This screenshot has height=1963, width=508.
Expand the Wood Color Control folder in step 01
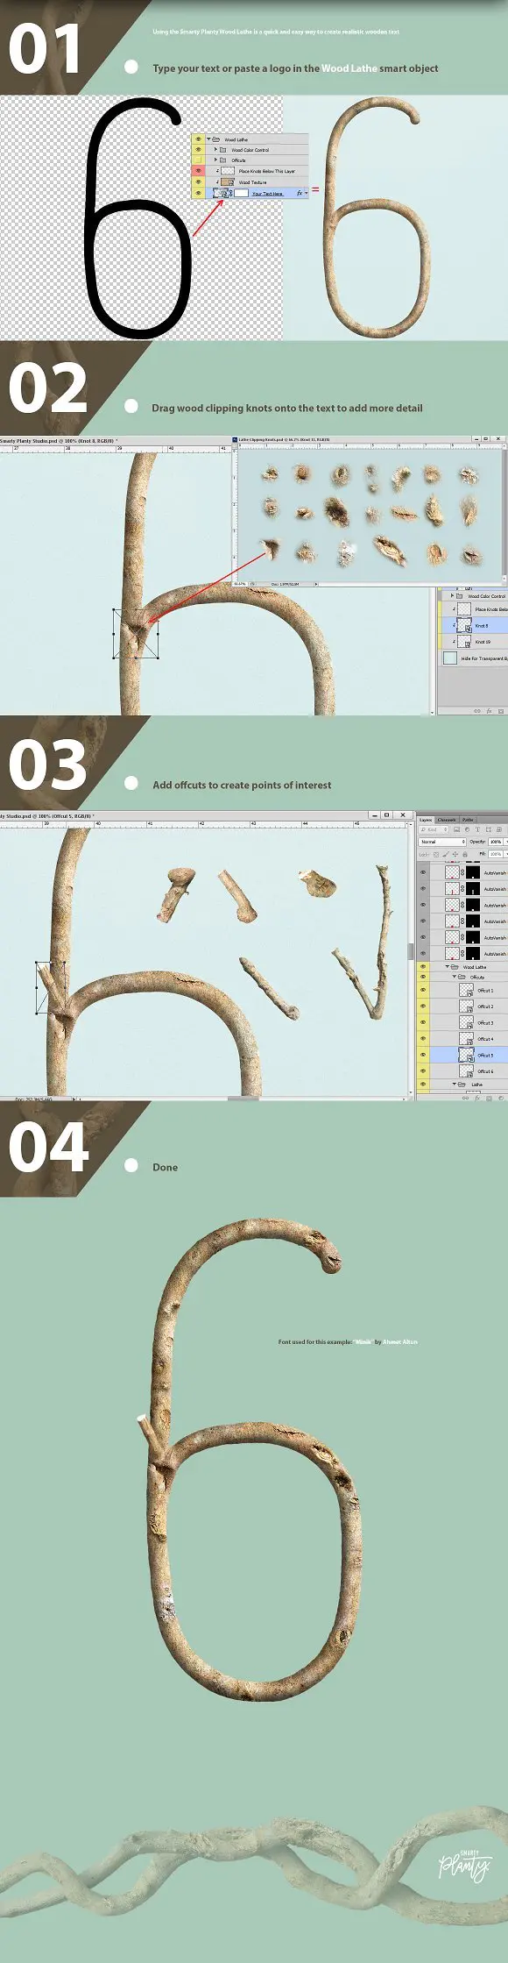coord(215,150)
